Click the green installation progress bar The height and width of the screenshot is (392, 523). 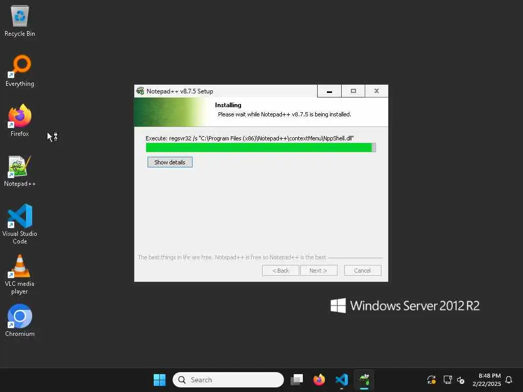261,148
